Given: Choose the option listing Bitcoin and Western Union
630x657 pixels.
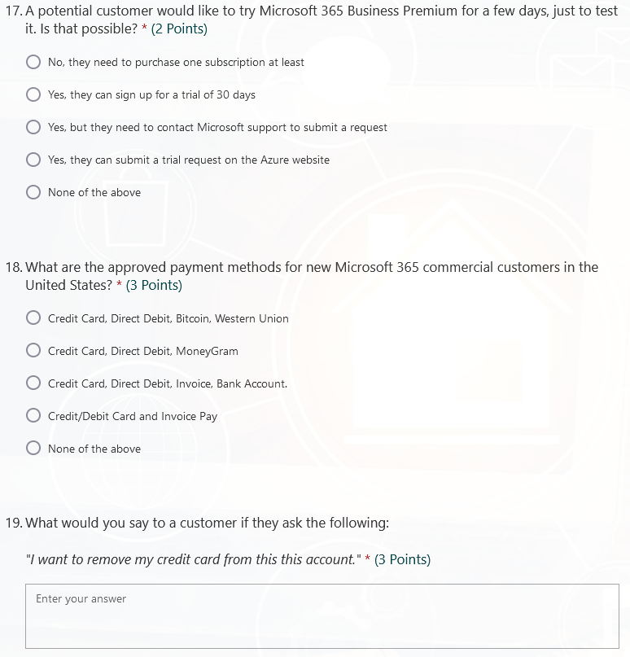Looking at the screenshot, I should (33, 318).
